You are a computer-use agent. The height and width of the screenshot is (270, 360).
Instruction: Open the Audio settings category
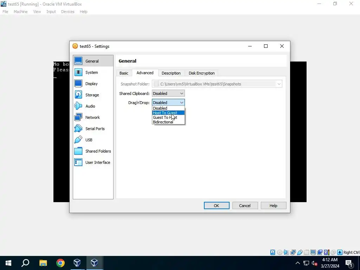pos(93,106)
